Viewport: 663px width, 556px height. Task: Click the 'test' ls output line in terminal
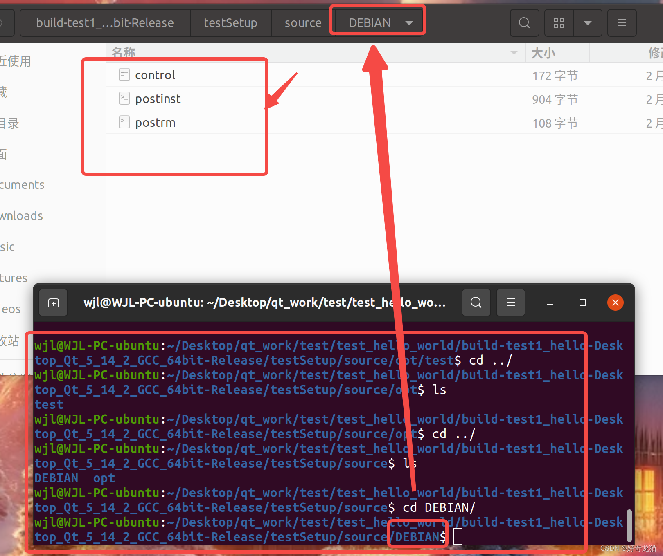(49, 404)
